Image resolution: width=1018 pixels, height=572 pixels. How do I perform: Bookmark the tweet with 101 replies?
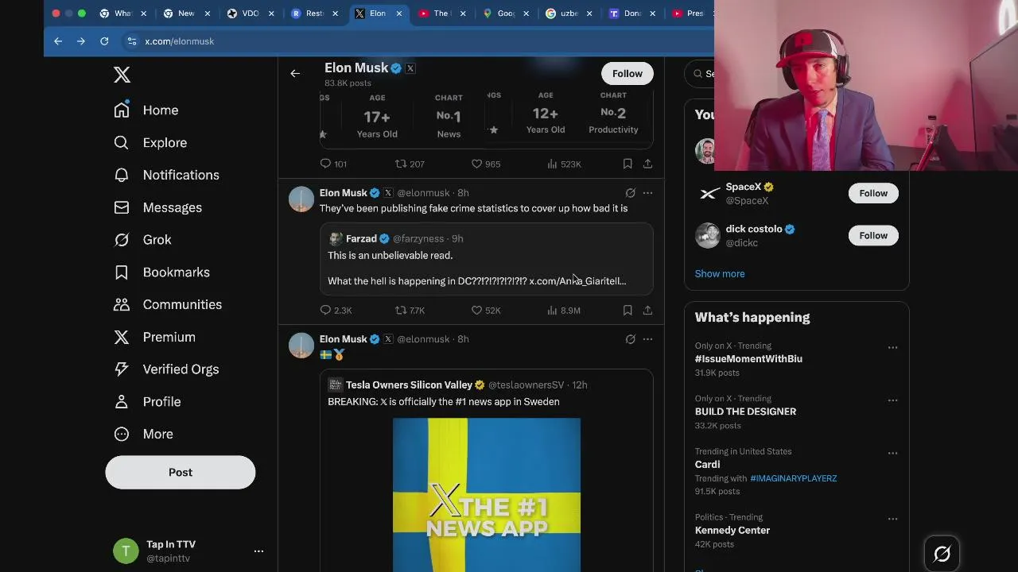pos(628,164)
